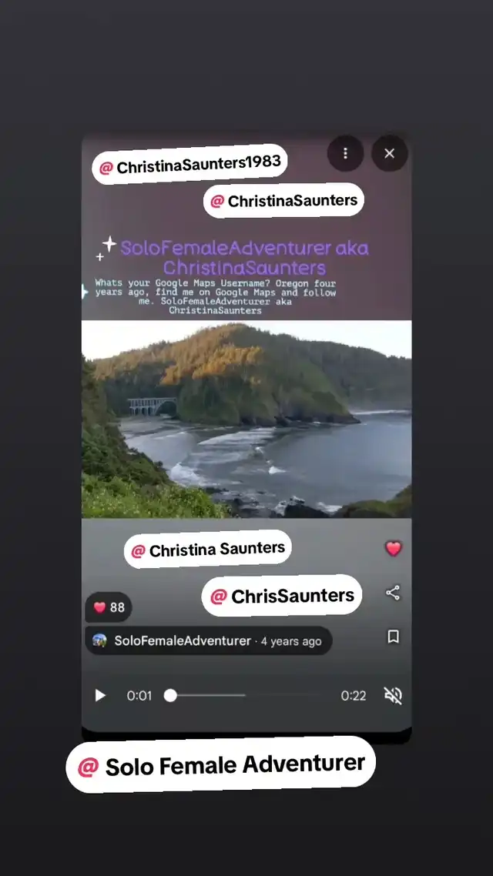The height and width of the screenshot is (876, 493).
Task: Open the 88 likes counter
Action: tap(109, 607)
